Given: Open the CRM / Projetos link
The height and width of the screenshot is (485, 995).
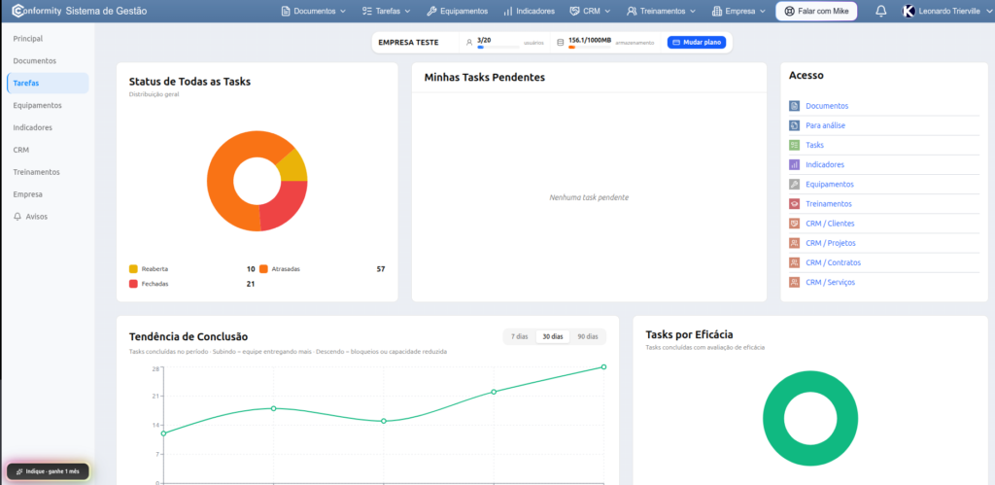Looking at the screenshot, I should click(x=831, y=243).
